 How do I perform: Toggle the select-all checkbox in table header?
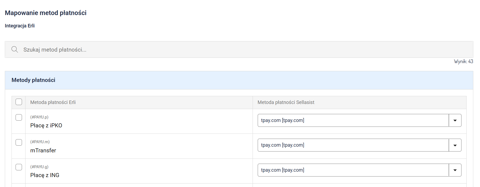pyautogui.click(x=19, y=102)
